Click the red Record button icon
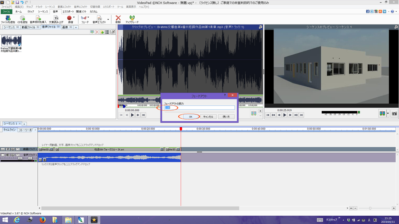 coord(69,18)
